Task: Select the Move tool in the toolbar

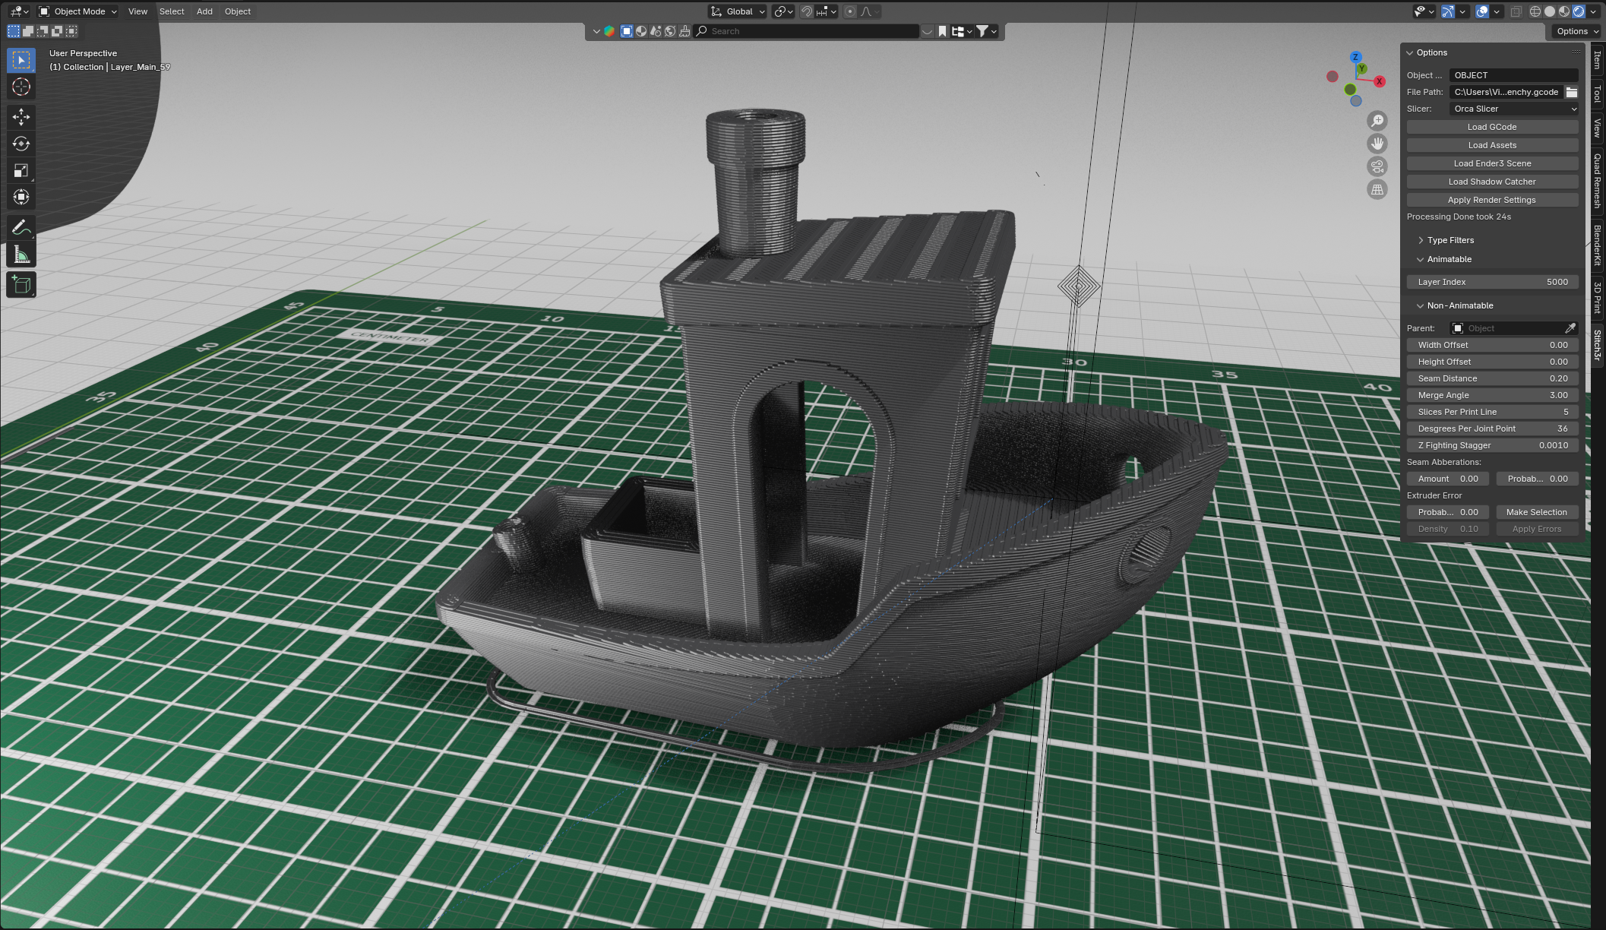Action: click(x=21, y=116)
